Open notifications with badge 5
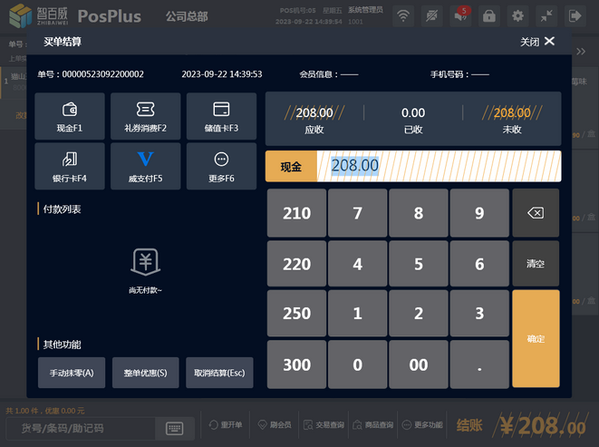Image resolution: width=599 pixels, height=447 pixels. coord(460,15)
